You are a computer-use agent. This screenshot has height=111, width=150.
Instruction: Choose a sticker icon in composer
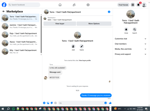[52, 103]
